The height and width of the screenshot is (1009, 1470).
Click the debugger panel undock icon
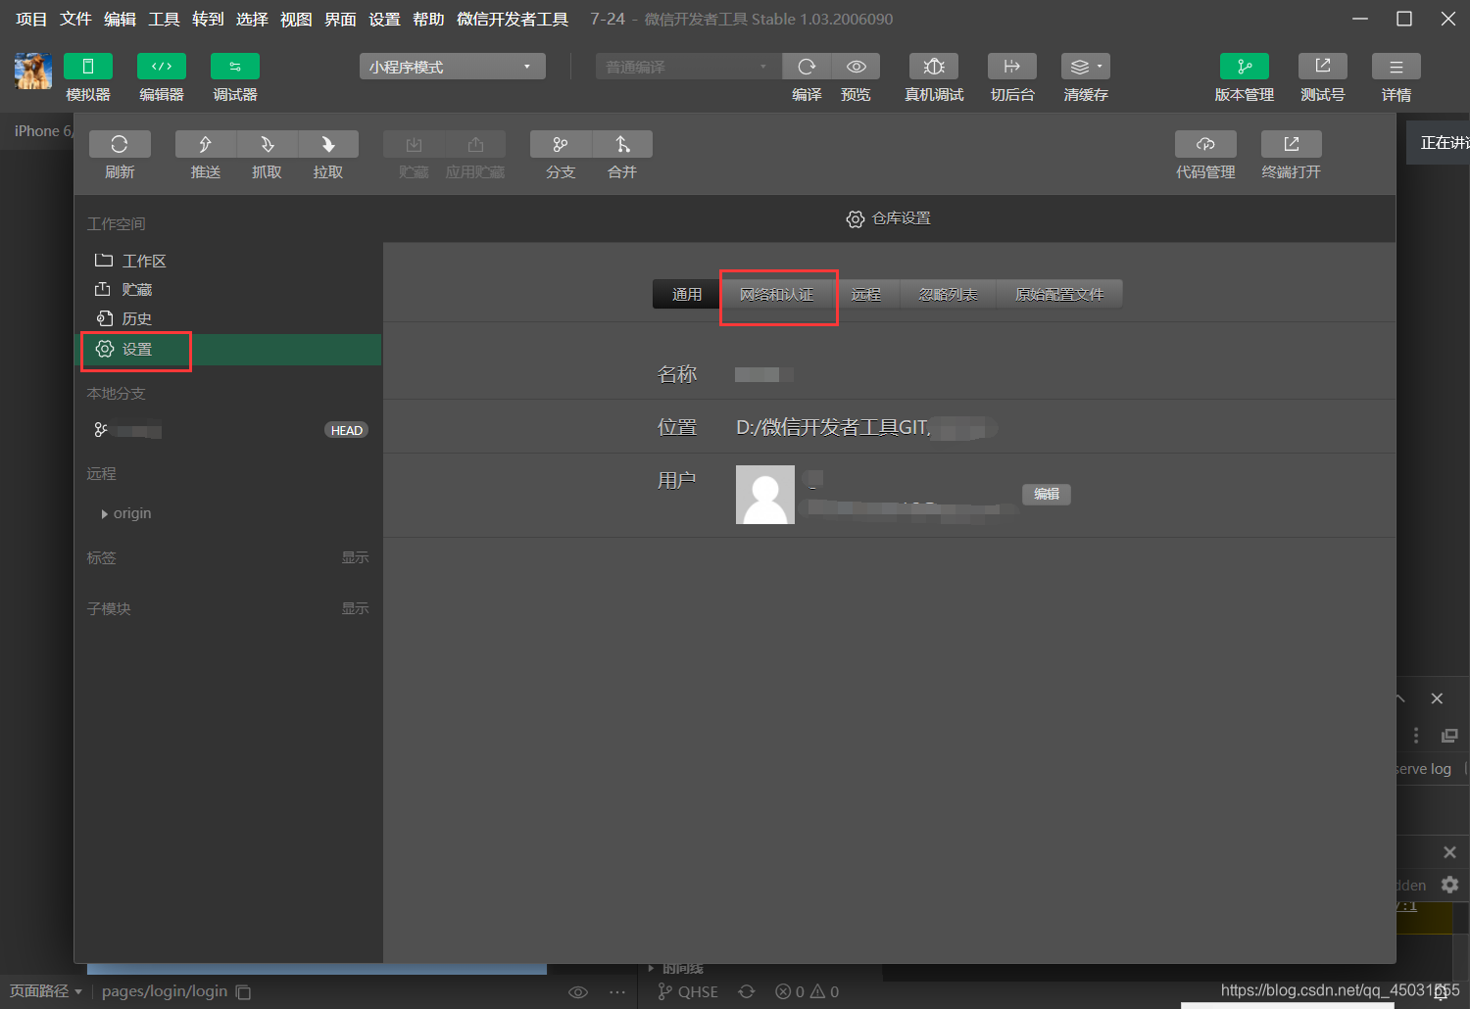coord(1449,736)
